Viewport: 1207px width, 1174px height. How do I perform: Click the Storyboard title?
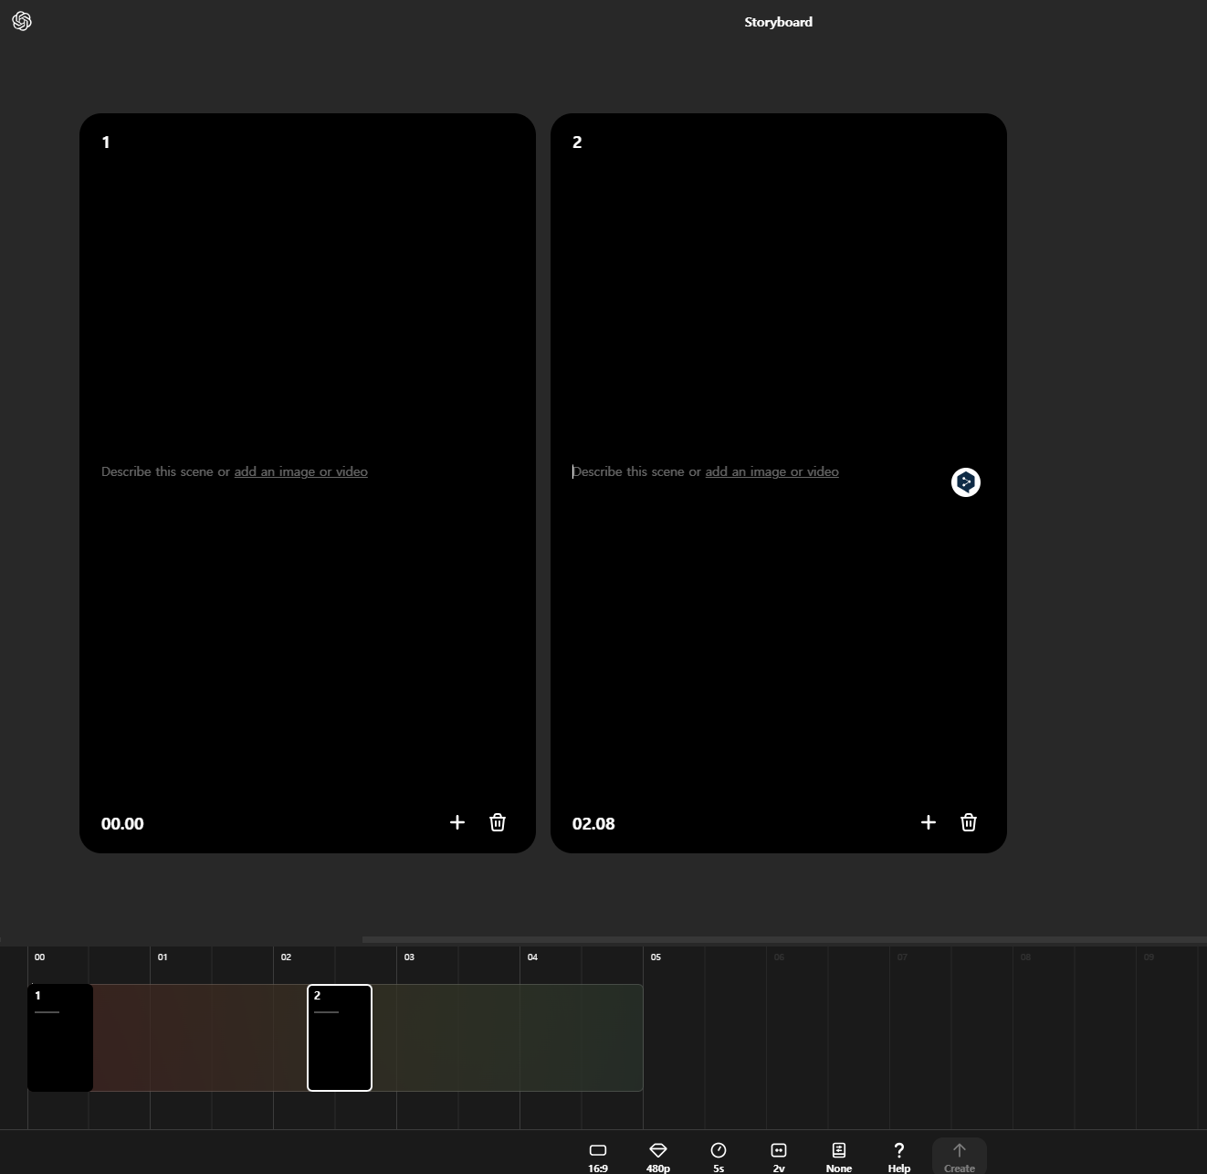[778, 22]
